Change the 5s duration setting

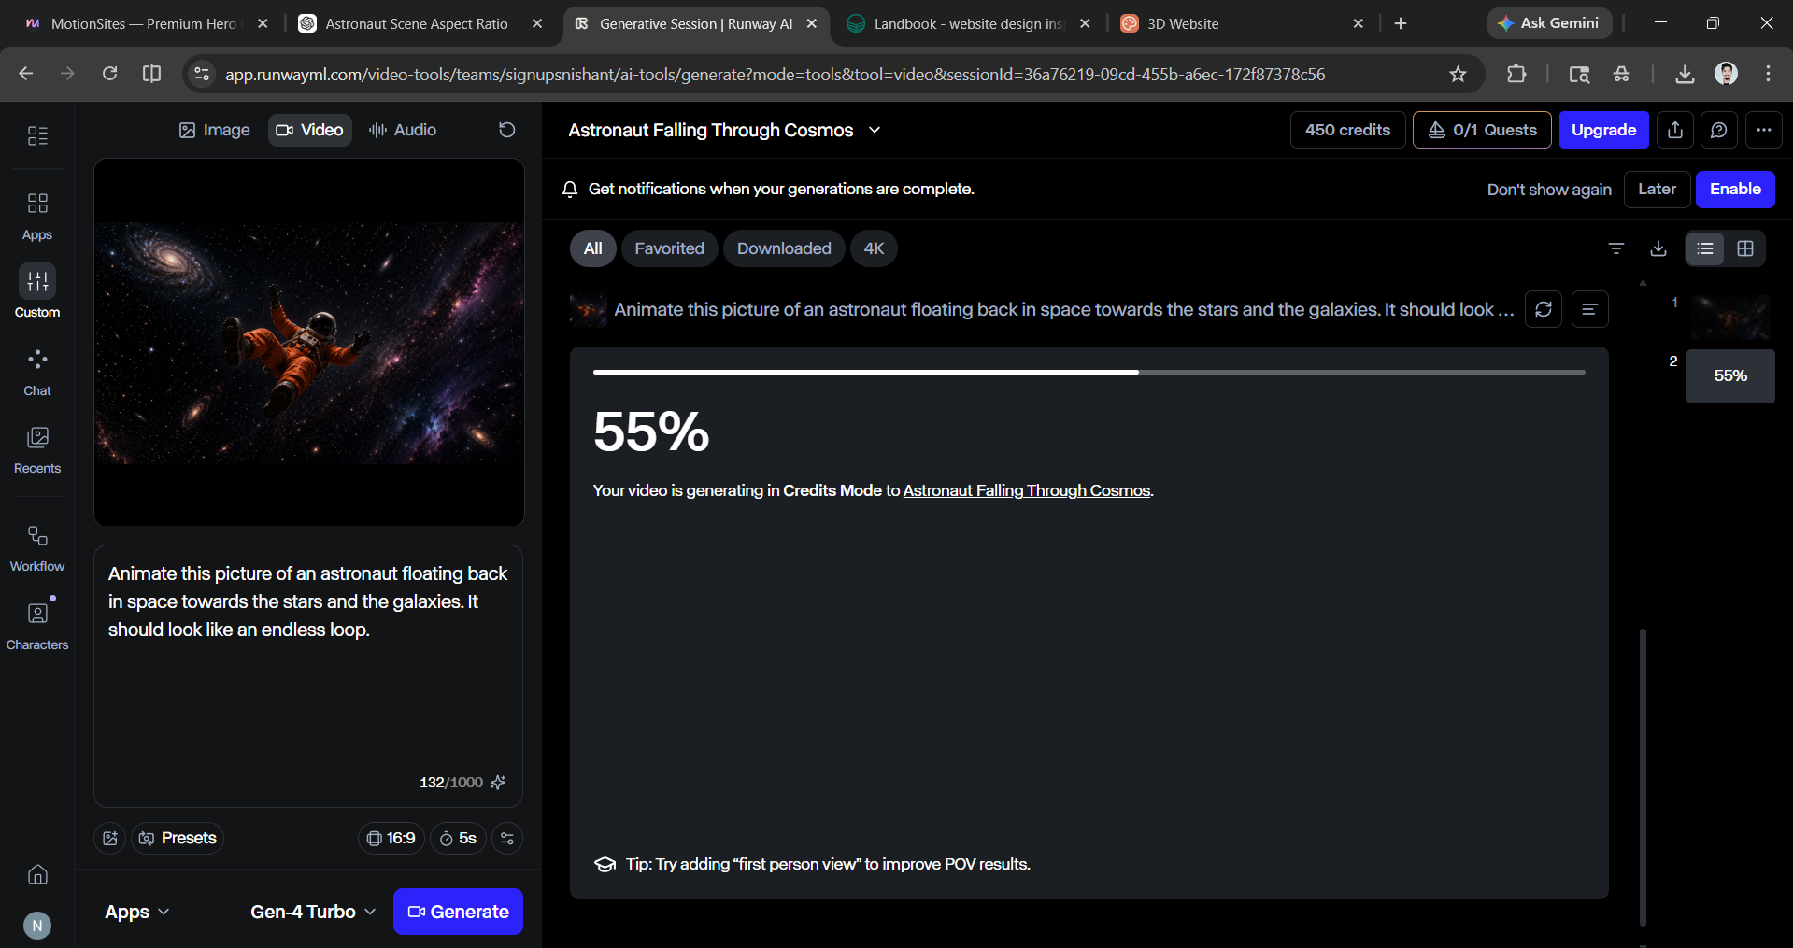458,839
